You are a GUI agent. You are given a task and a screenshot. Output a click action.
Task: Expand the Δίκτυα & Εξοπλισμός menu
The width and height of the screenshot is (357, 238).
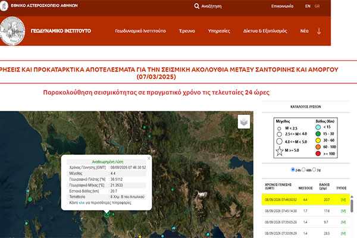click(265, 31)
